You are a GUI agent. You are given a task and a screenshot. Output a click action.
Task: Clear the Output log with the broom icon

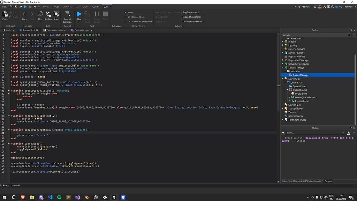(348, 133)
